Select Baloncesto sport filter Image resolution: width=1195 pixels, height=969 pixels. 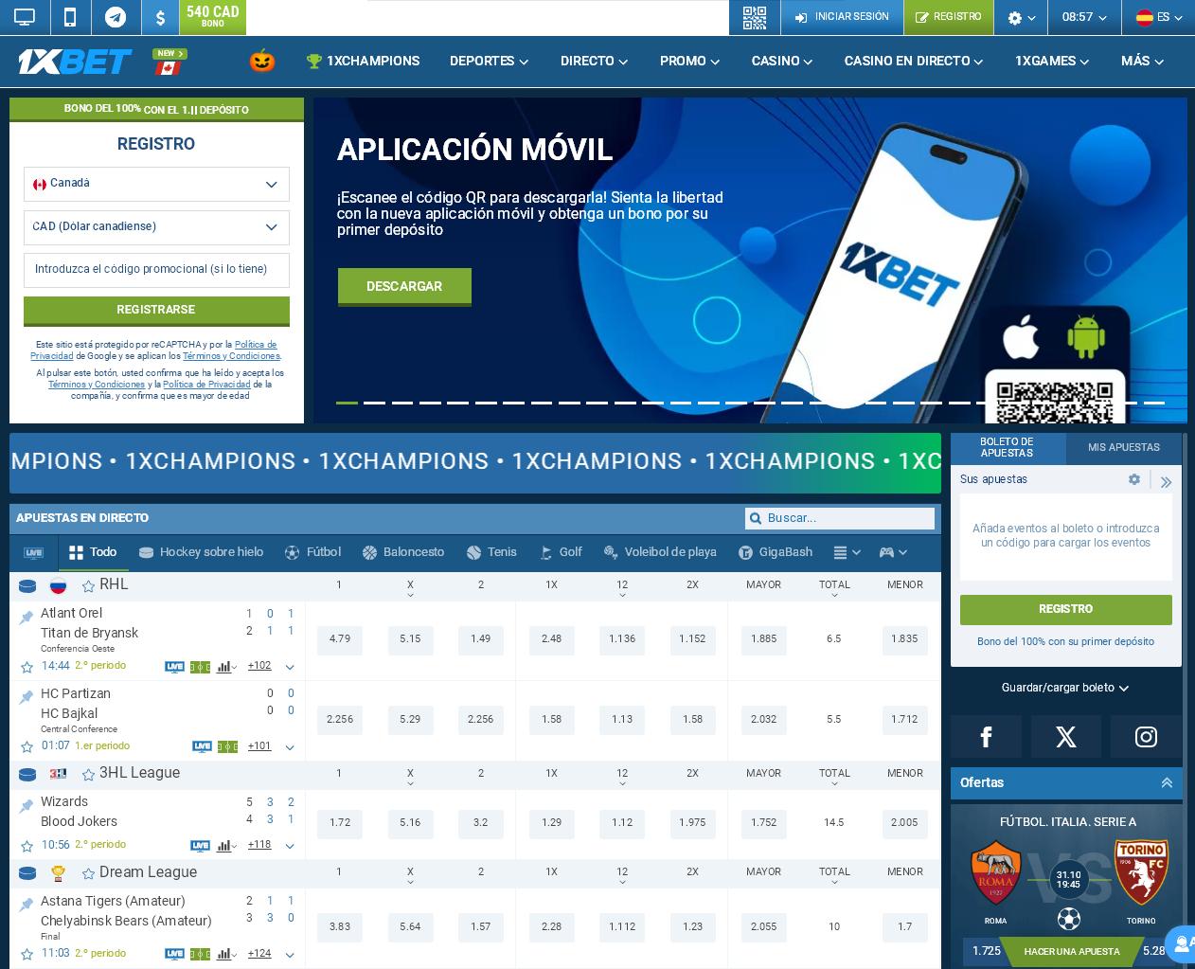coord(402,552)
